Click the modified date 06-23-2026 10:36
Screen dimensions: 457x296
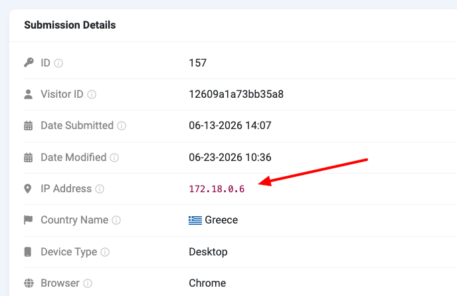[x=230, y=158]
